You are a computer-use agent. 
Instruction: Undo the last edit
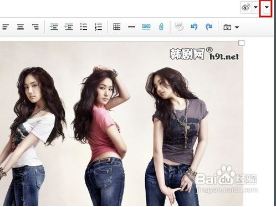[194, 27]
